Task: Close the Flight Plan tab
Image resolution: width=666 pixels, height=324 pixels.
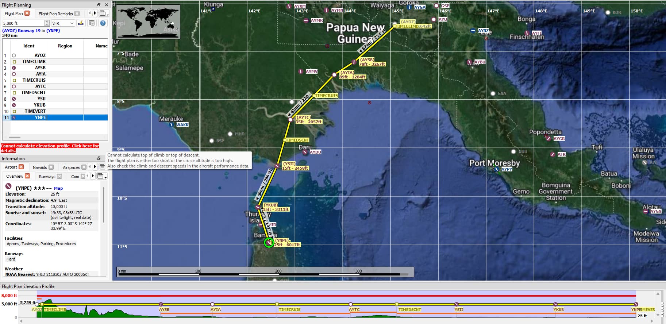Action: coord(27,13)
